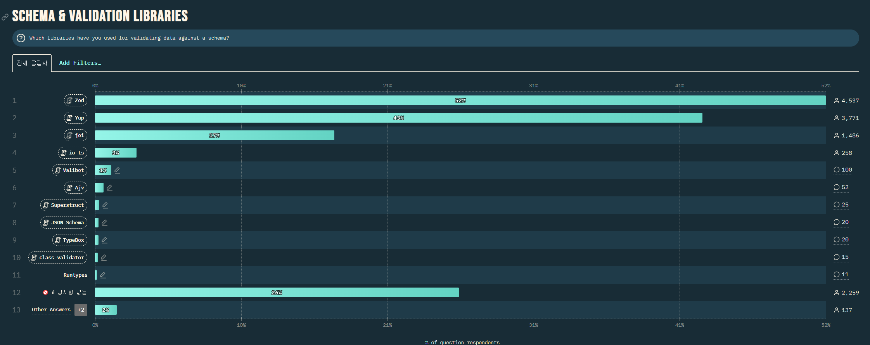Image resolution: width=870 pixels, height=345 pixels.
Task: Open the Yup library tag
Action: click(76, 118)
